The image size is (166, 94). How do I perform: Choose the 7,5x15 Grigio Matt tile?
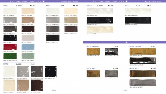[x=53, y=20]
